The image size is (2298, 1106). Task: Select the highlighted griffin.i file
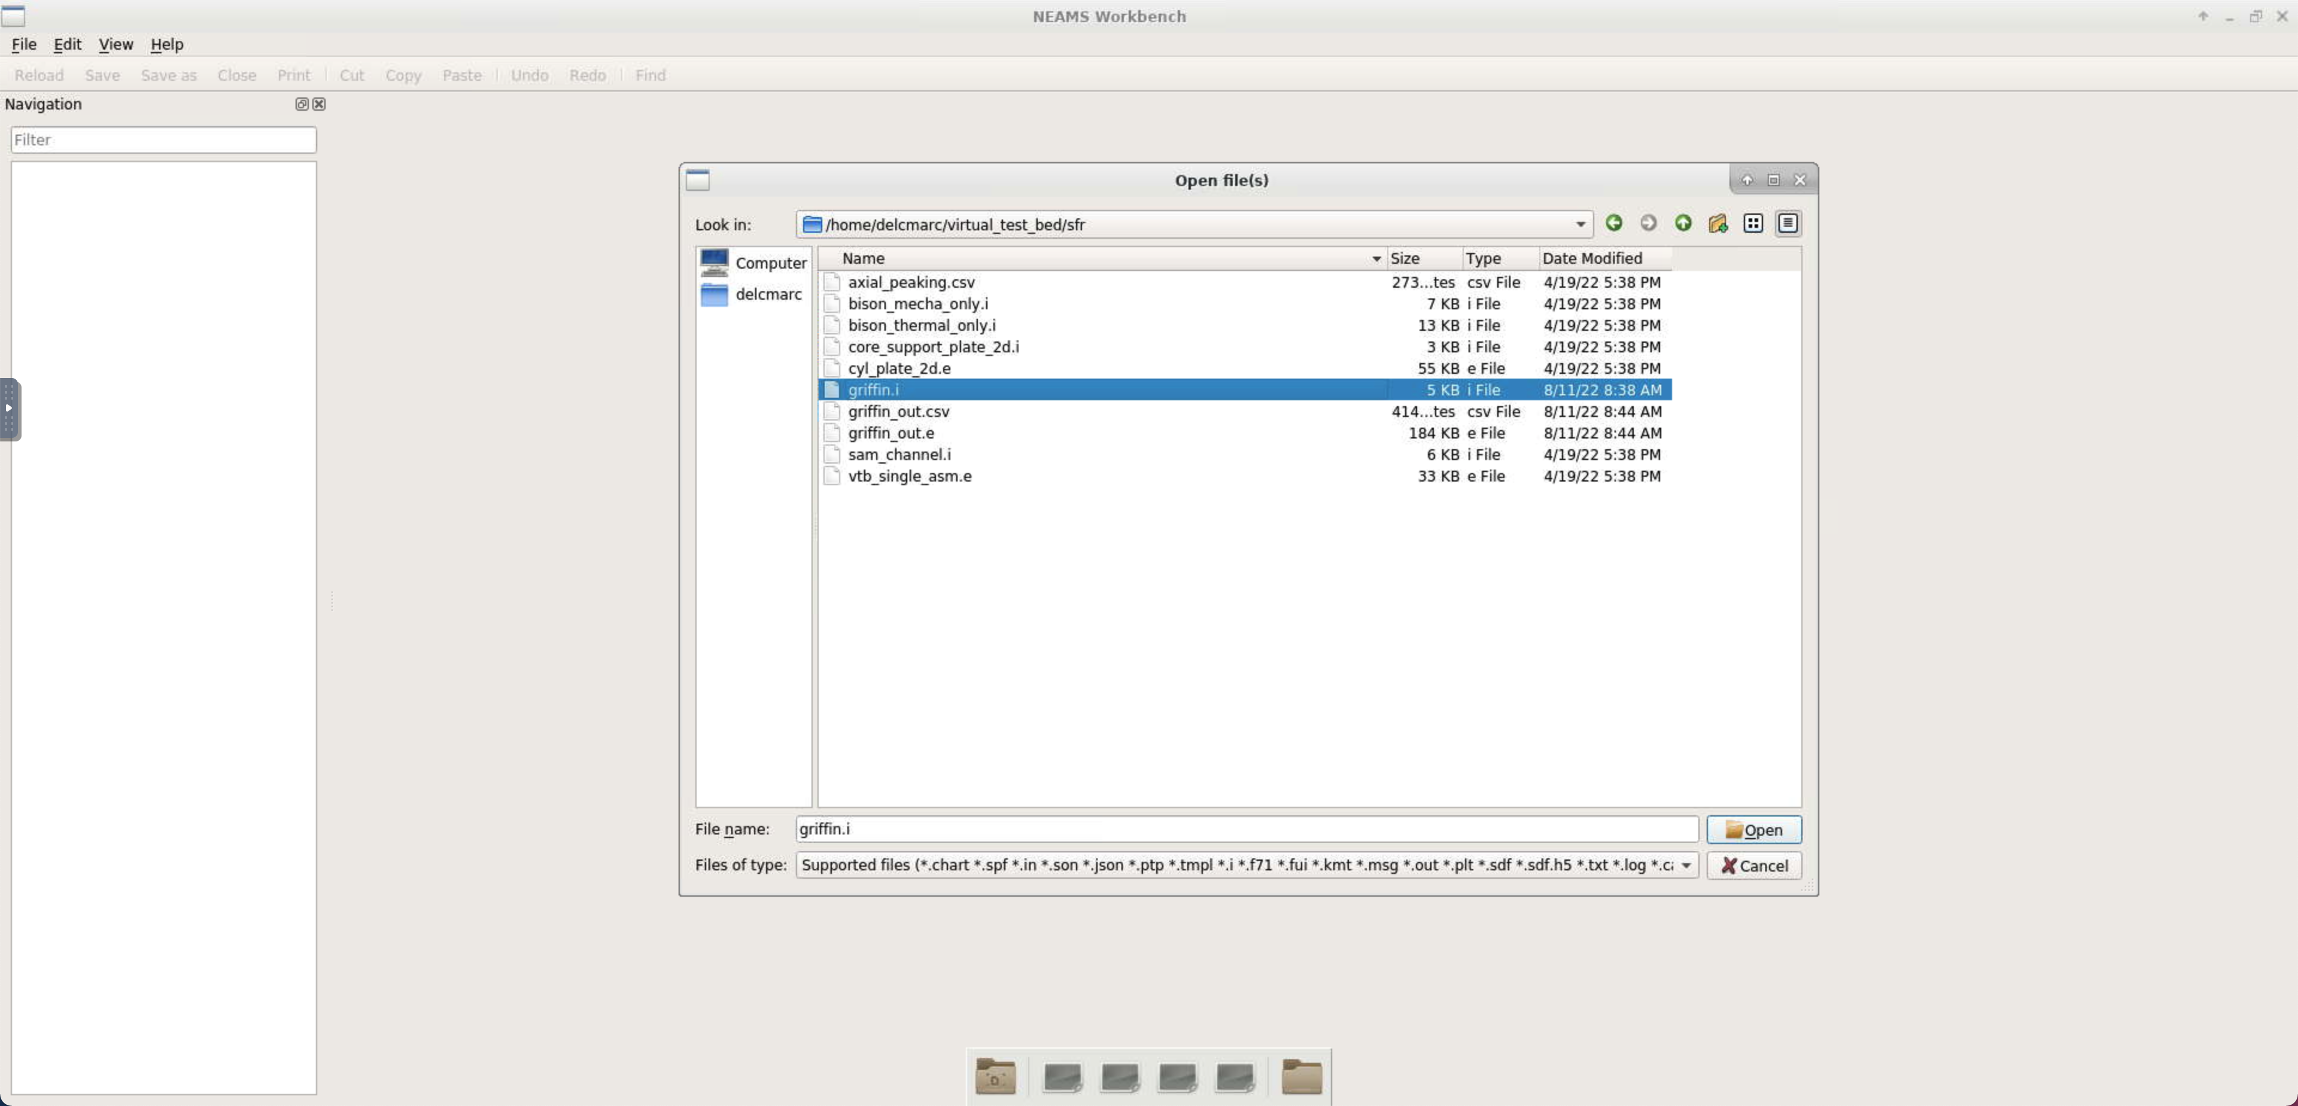point(1245,390)
